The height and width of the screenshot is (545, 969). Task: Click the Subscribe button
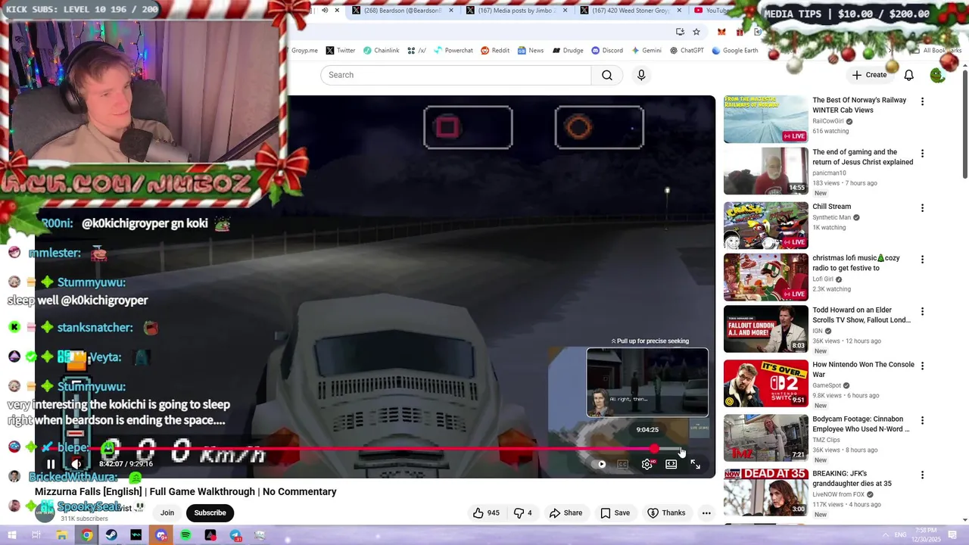210,512
